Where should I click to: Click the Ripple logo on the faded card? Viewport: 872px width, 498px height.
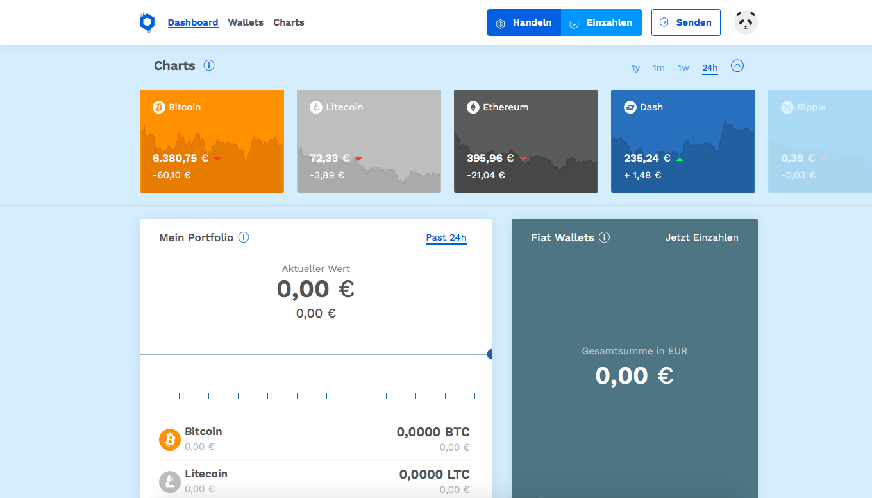click(x=787, y=107)
